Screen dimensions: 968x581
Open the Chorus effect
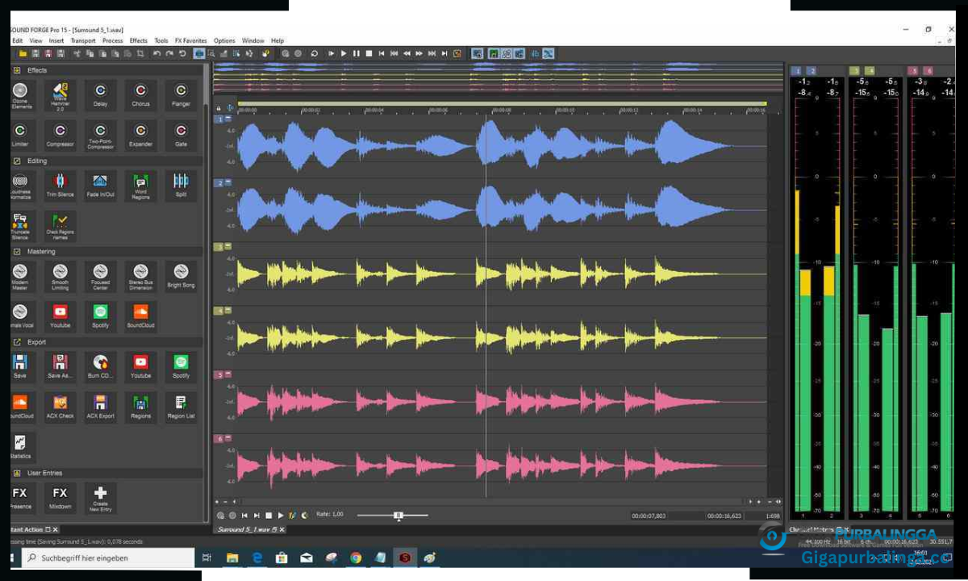coord(140,94)
